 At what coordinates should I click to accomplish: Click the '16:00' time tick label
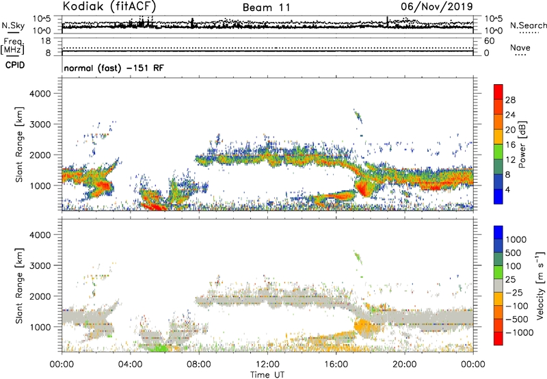point(336,365)
